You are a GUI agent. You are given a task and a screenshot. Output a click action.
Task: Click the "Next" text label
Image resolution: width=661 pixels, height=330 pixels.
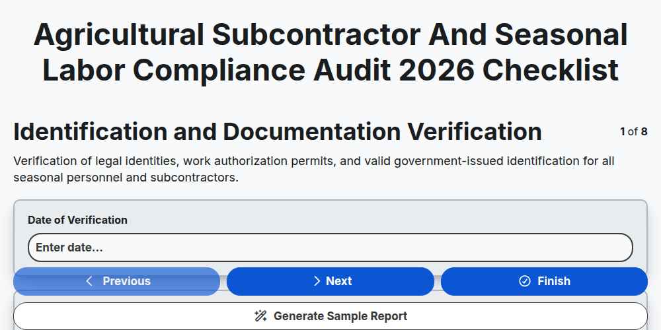(x=339, y=281)
